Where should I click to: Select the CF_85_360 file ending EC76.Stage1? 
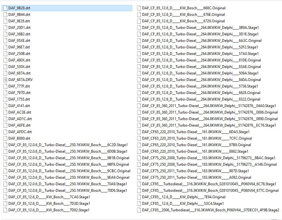tap(209, 125)
